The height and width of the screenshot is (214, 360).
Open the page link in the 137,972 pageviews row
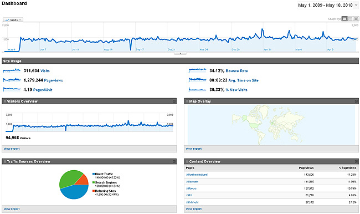(x=191, y=188)
